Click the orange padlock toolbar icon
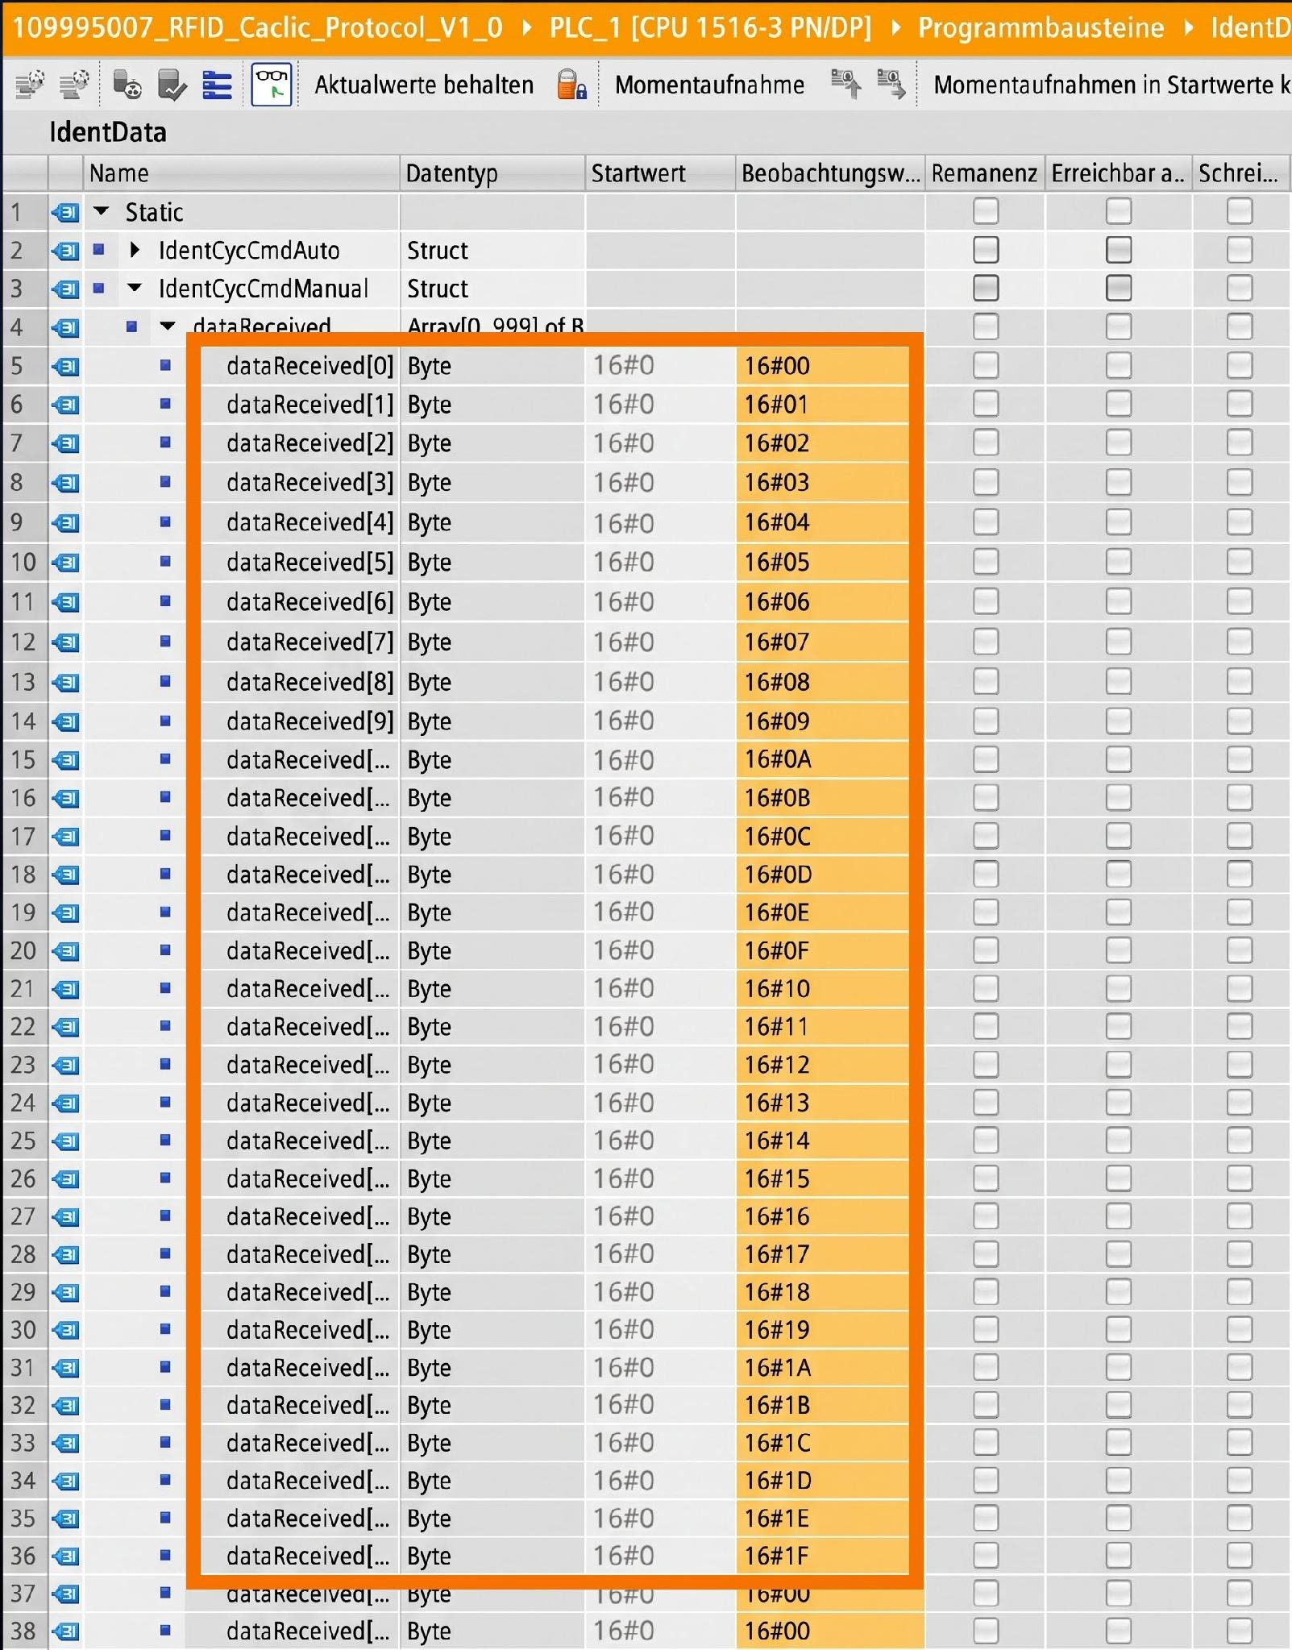This screenshot has height=1650, width=1292. click(x=571, y=84)
